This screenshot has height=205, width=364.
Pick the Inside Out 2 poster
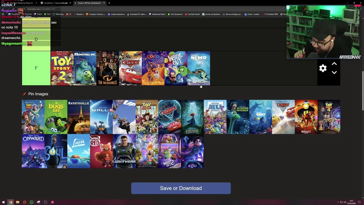click(170, 151)
